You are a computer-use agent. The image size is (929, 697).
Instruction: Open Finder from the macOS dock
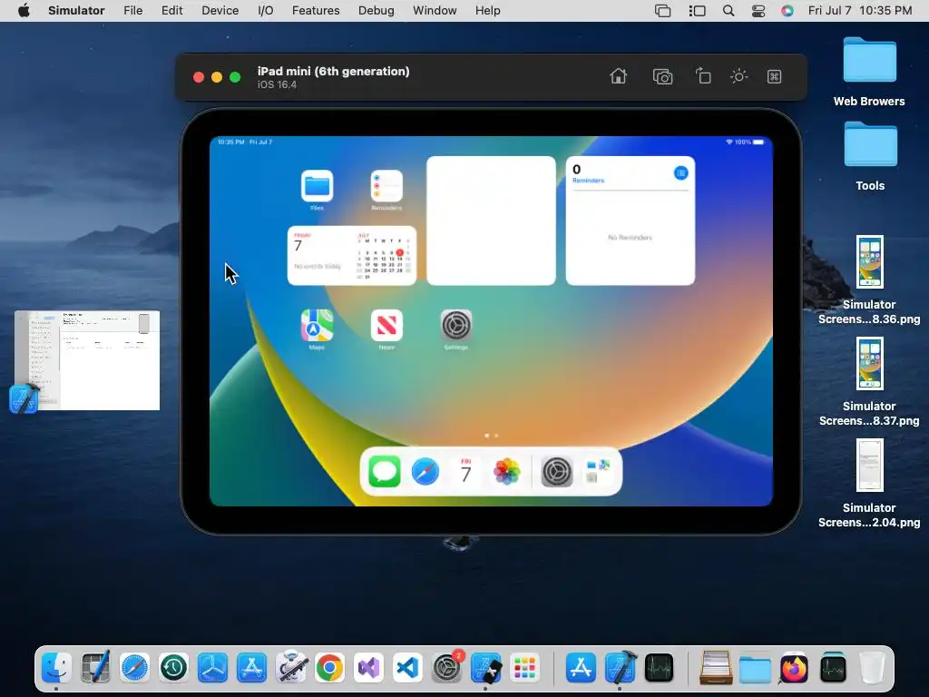pos(56,668)
